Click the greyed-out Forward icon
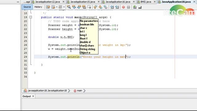The image size is (197, 111). coord(60,7)
